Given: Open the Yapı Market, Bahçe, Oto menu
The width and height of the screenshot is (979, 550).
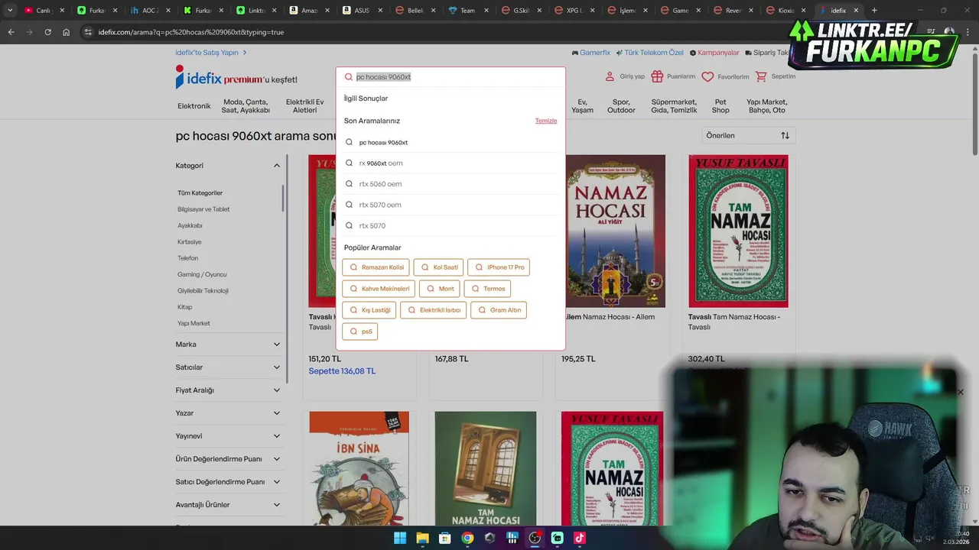Looking at the screenshot, I should pyautogui.click(x=766, y=106).
